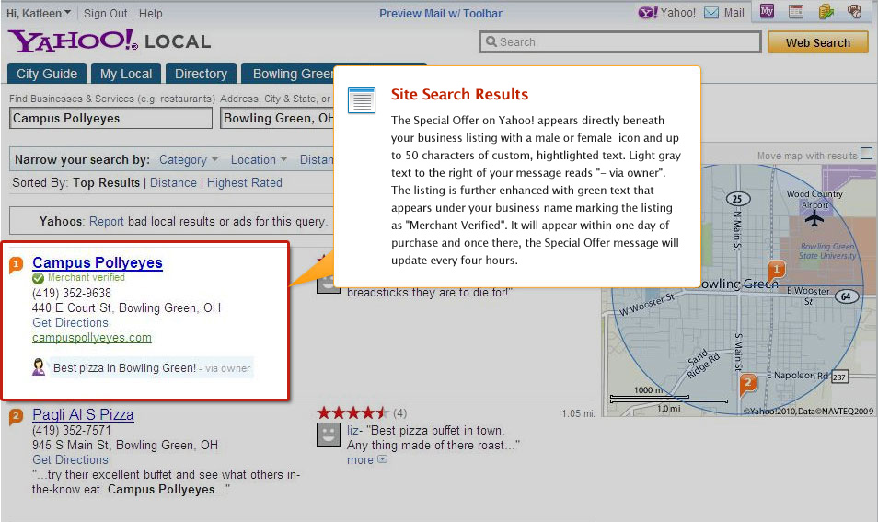Click the 1.05 mi. distance text
The width and height of the screenshot is (878, 522).
pos(578,413)
